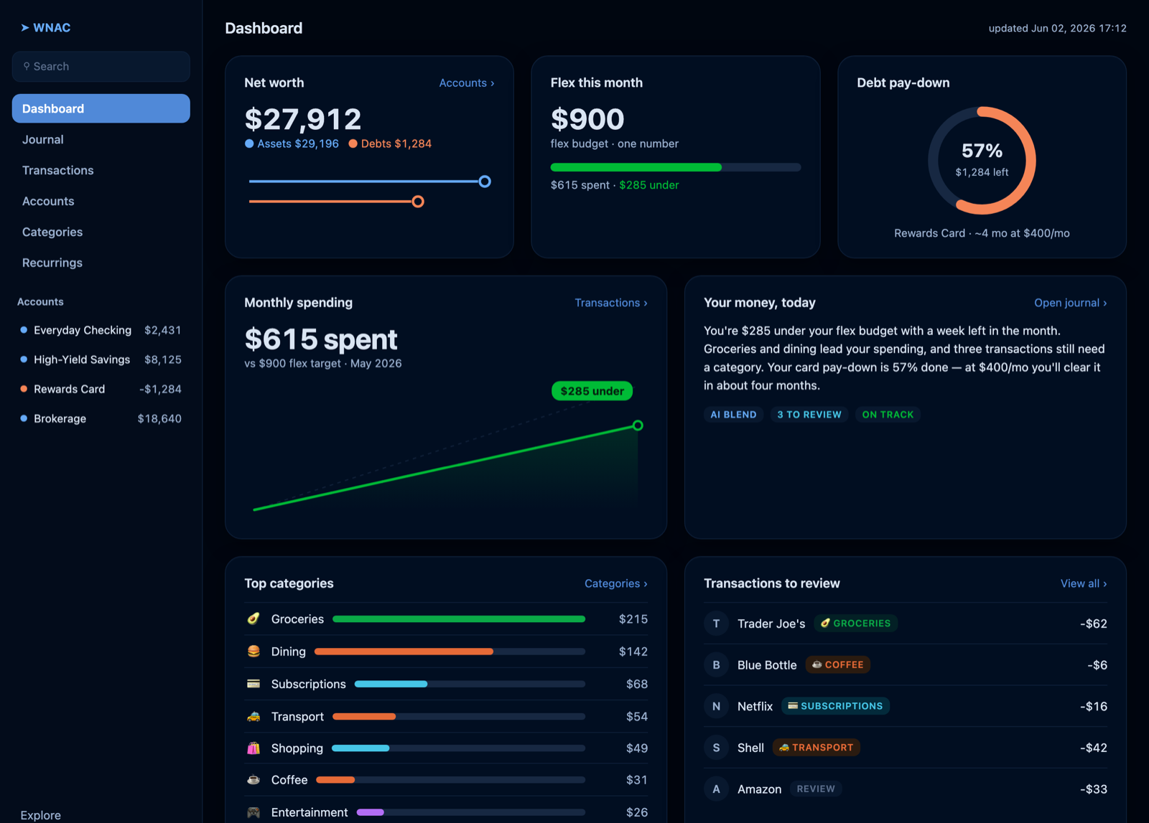Click the ON TRACK tag
Image resolution: width=1149 pixels, height=823 pixels.
(888, 415)
